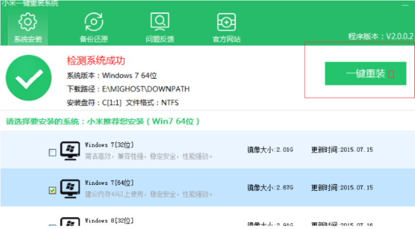415x229 pixels.
Task: Click 镜像大小:2.01G in the 32位 row
Action: pyautogui.click(x=270, y=150)
